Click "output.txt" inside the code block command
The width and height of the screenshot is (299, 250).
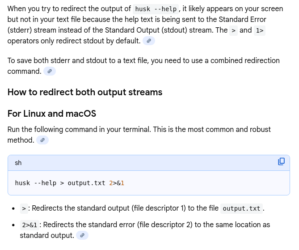point(87,183)
